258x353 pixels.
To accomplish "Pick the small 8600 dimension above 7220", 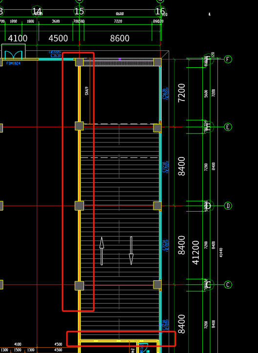I will [120, 14].
